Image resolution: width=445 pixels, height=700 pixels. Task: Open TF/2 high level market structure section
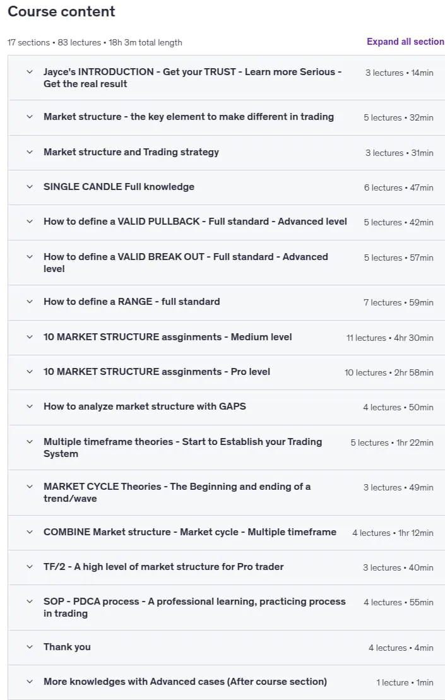point(163,567)
